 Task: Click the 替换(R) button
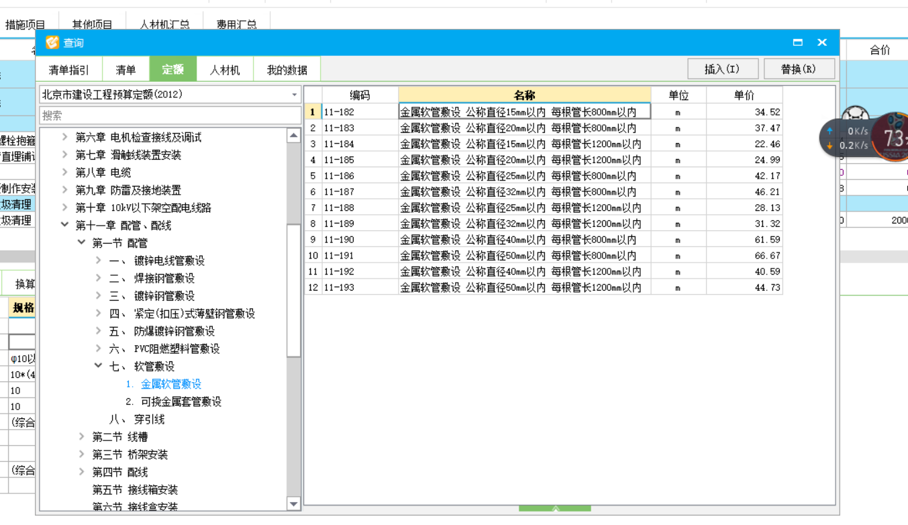(799, 69)
